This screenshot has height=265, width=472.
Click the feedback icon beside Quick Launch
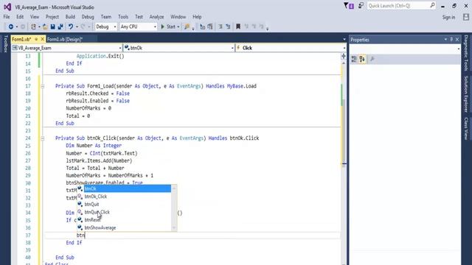click(361, 5)
